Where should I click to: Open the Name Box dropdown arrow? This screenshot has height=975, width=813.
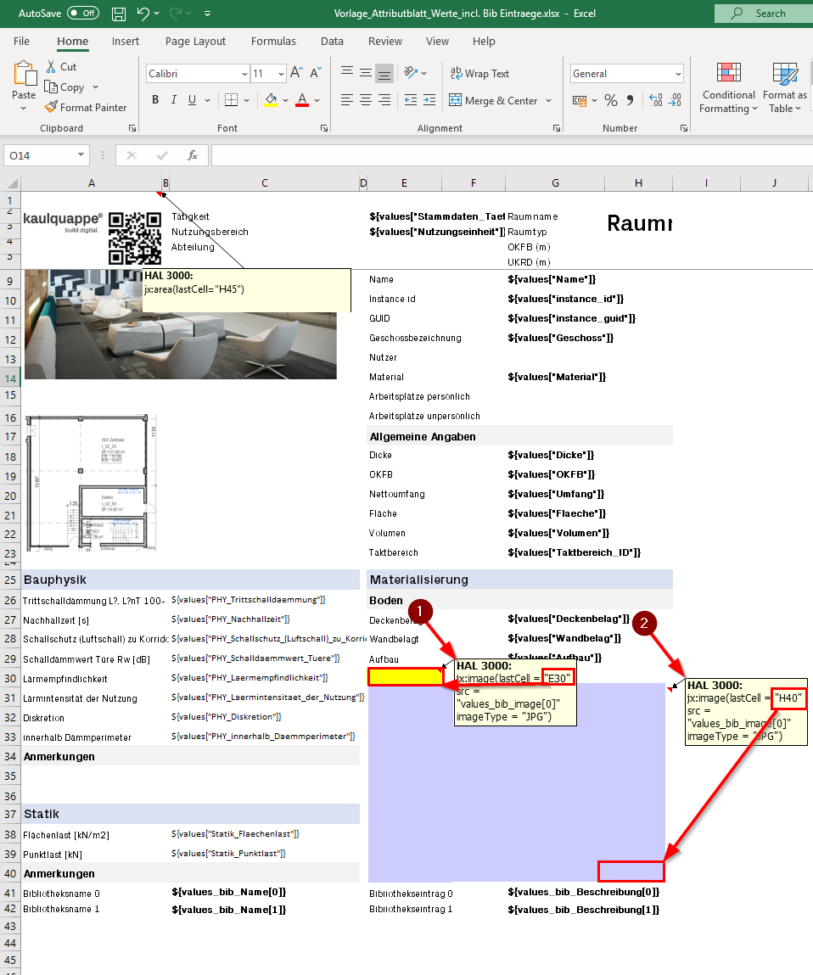pyautogui.click(x=81, y=154)
